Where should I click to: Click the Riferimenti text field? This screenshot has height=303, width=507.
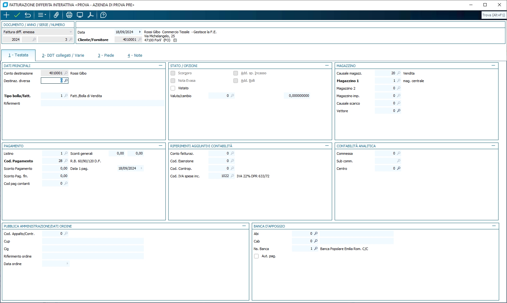[102, 103]
